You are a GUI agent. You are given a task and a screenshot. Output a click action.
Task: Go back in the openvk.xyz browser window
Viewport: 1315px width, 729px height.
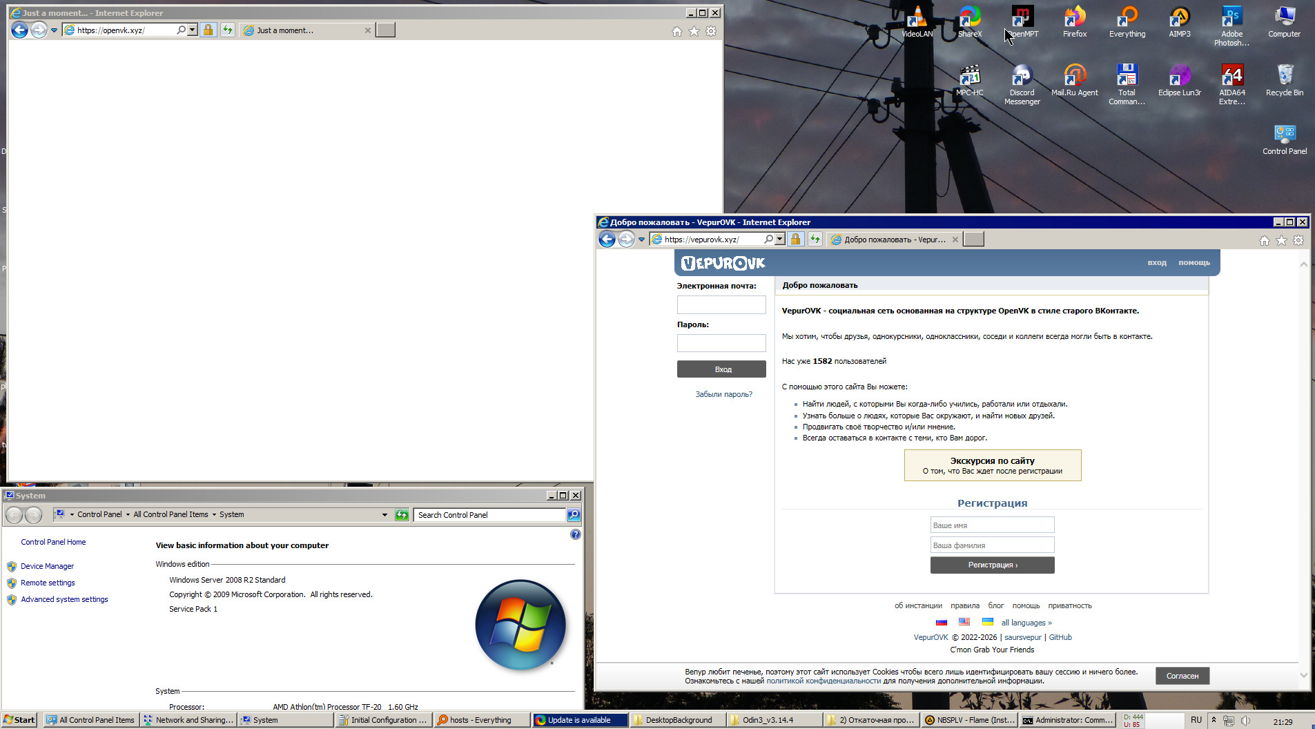tap(19, 30)
